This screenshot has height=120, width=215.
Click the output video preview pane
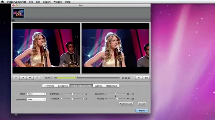coord(116,48)
